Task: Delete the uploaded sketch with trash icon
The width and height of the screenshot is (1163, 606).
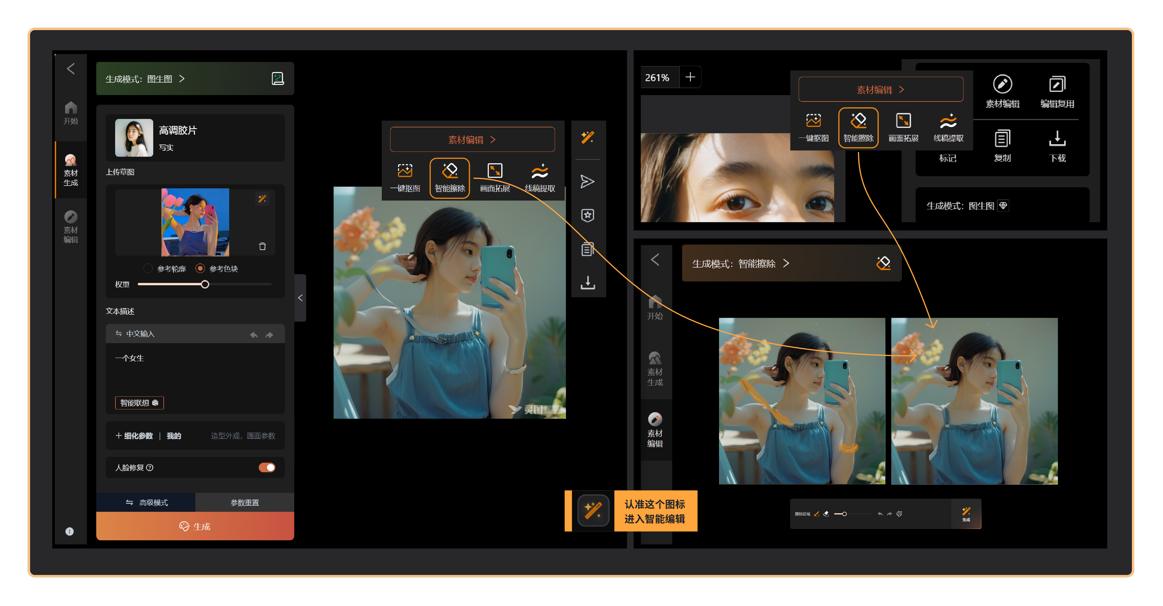Action: [262, 246]
